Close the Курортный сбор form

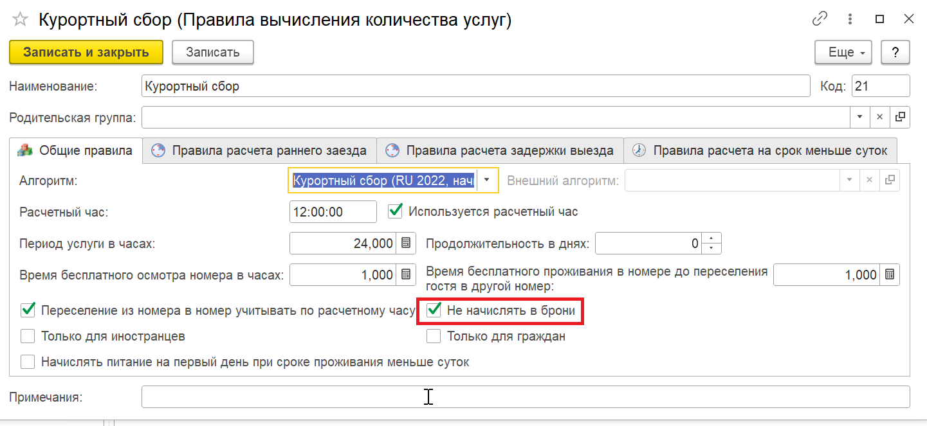(908, 19)
